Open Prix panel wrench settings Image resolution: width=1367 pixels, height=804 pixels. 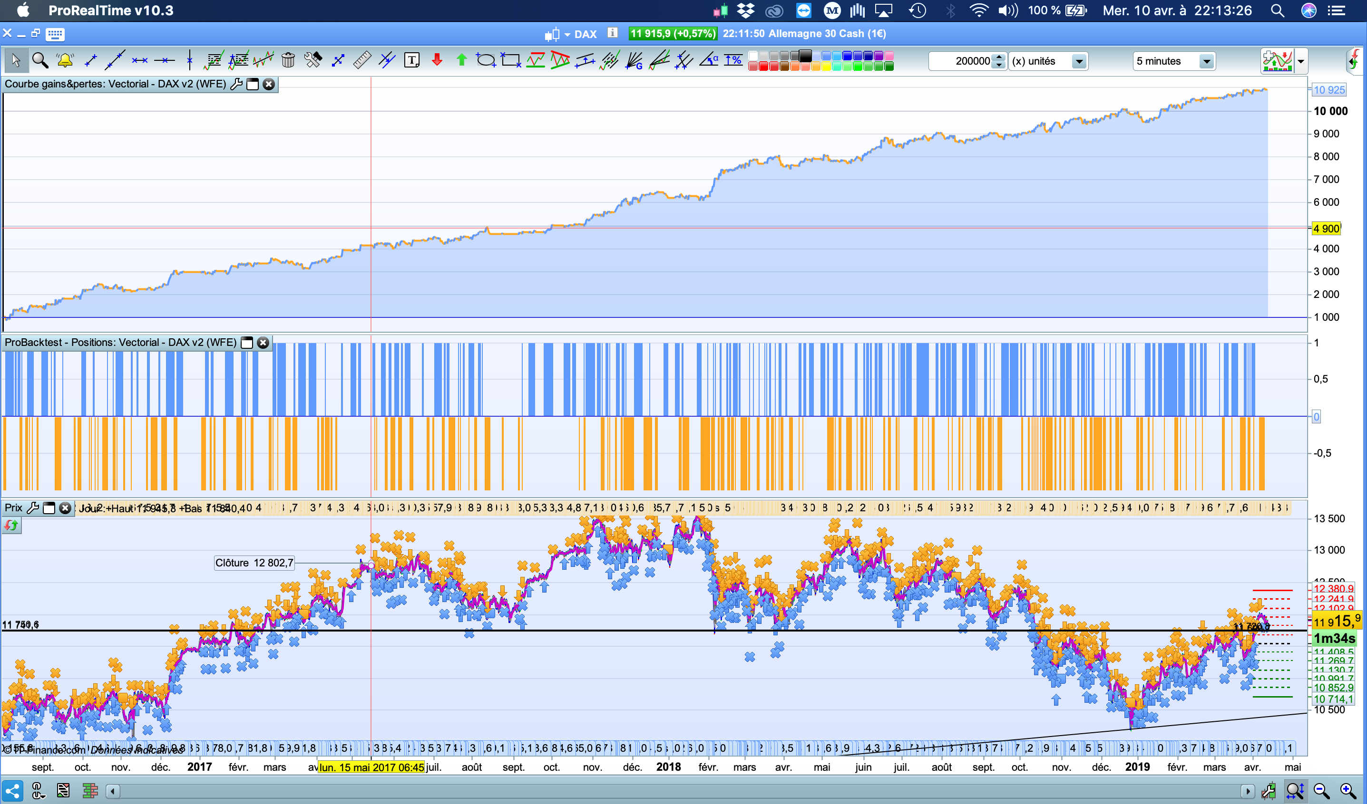coord(32,508)
